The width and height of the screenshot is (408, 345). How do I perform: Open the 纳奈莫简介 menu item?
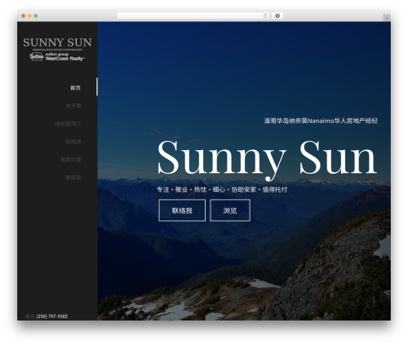(x=68, y=124)
